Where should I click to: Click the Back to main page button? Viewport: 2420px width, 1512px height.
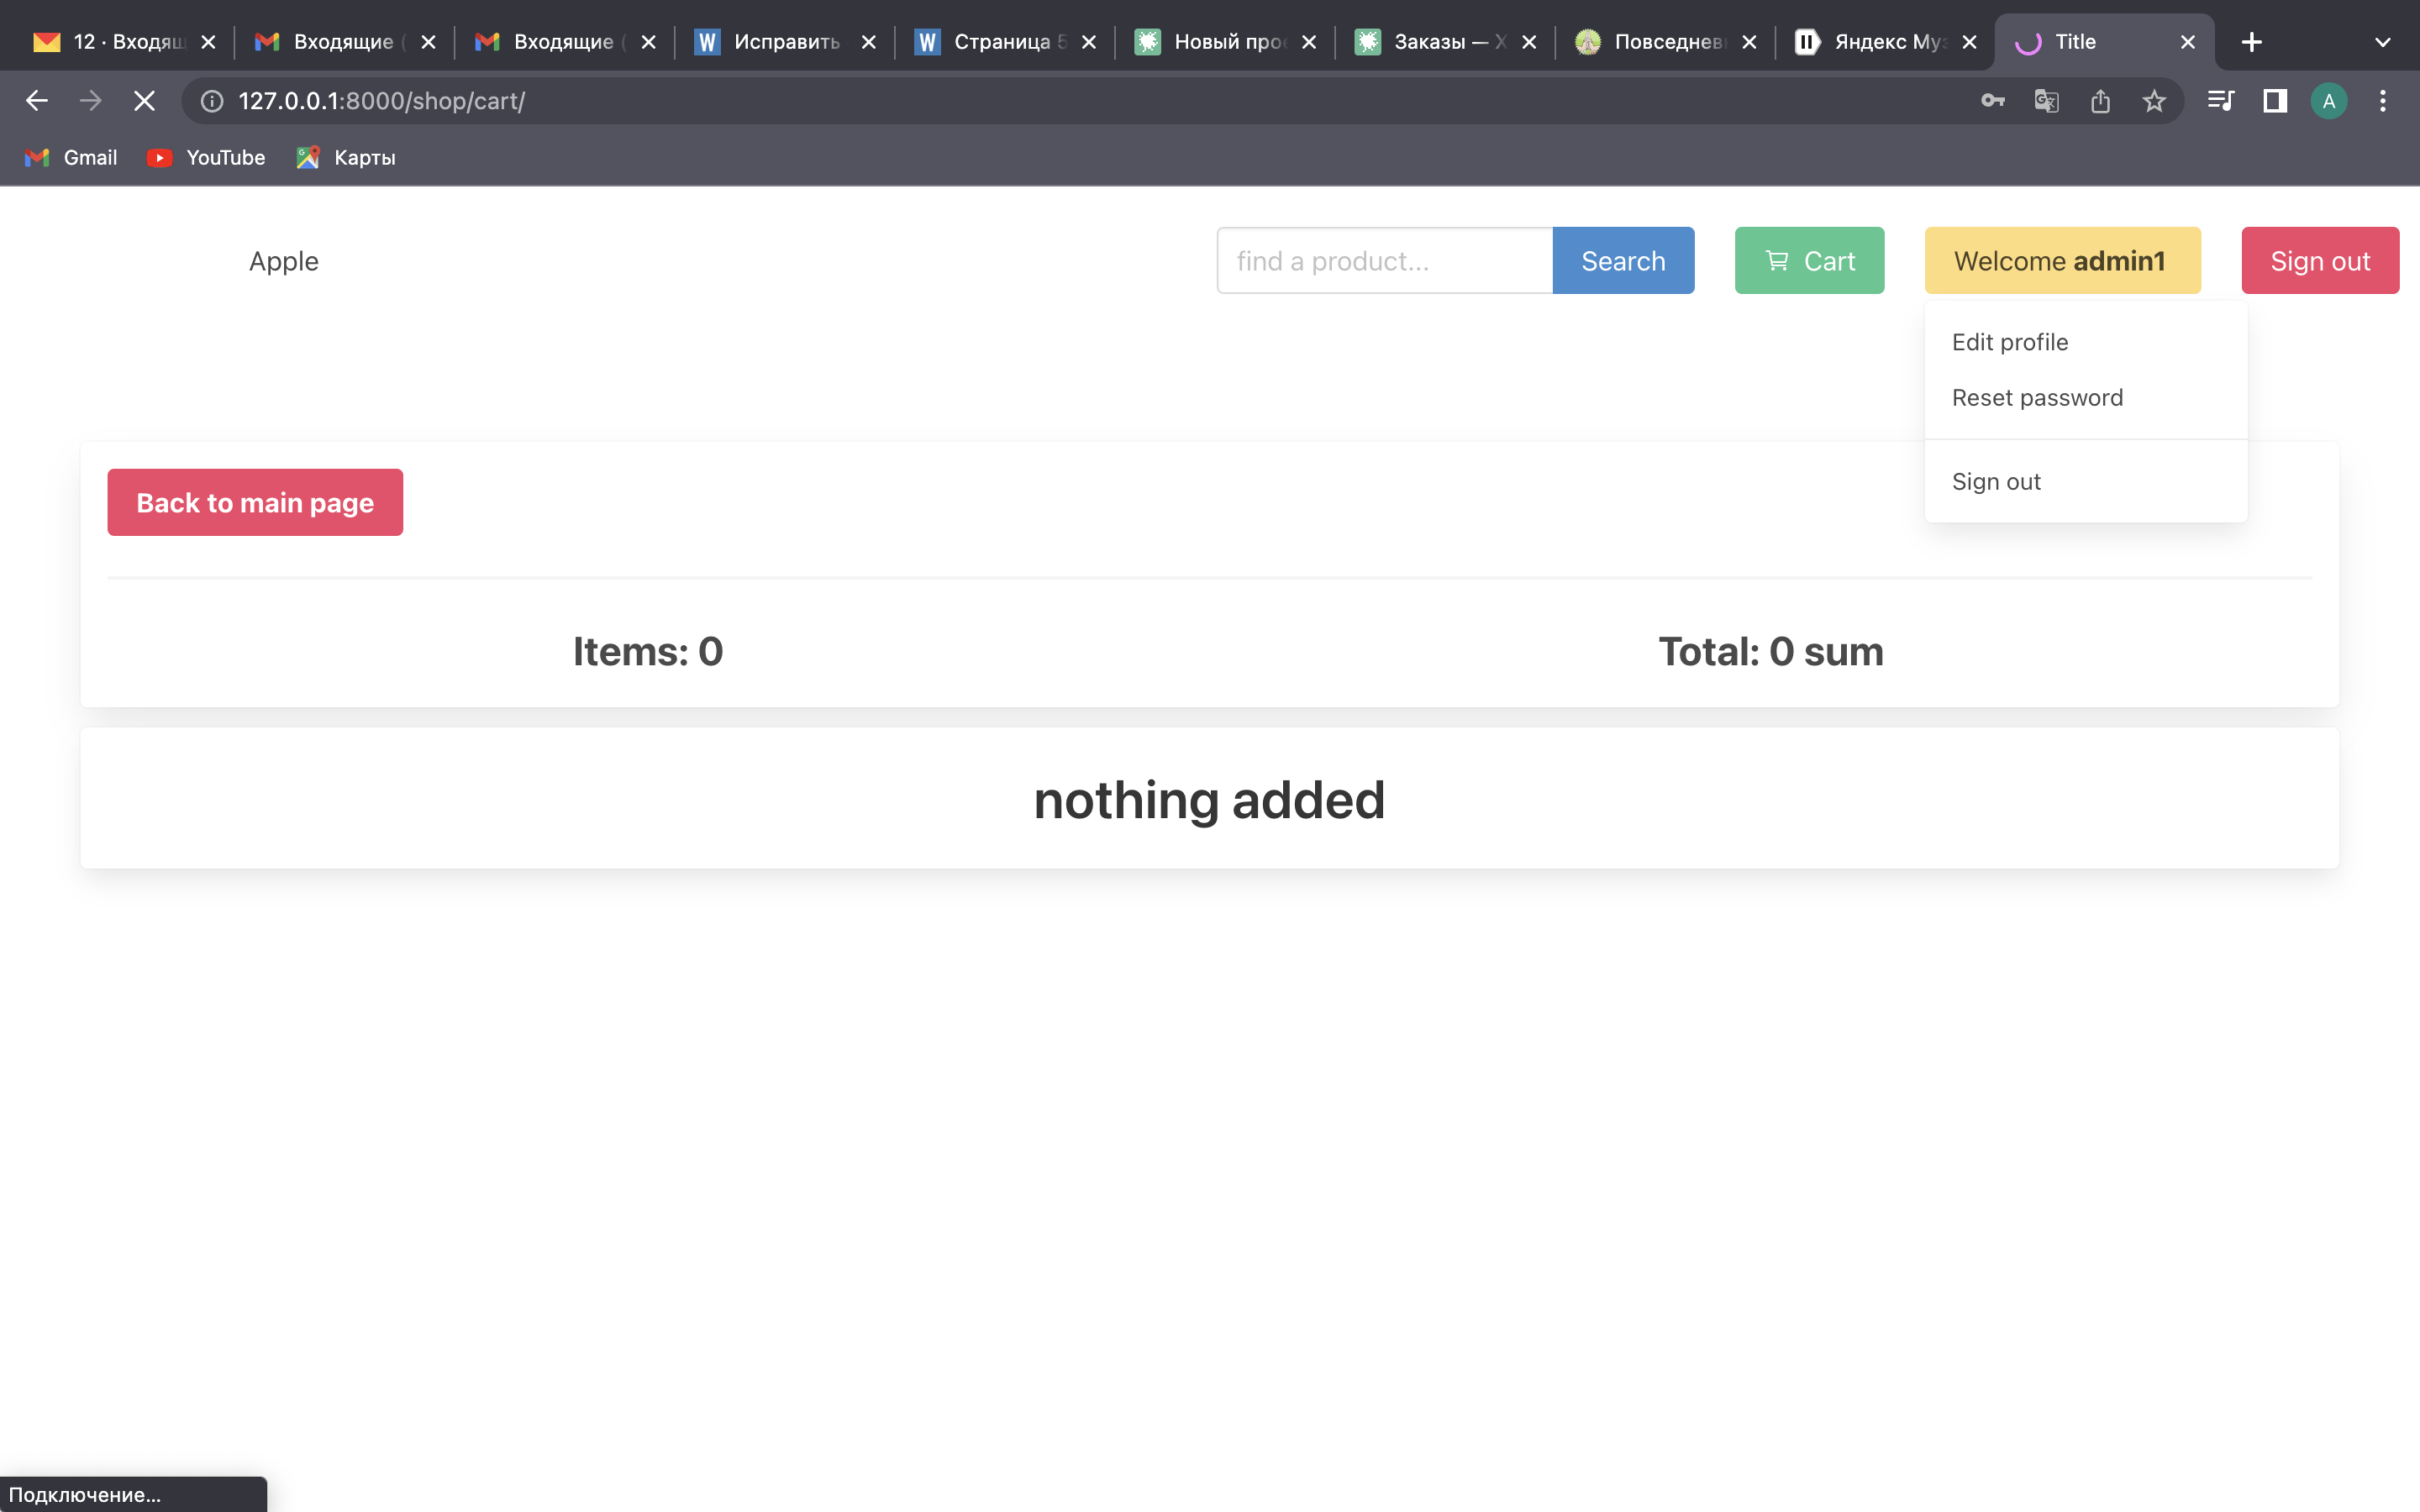(x=255, y=502)
